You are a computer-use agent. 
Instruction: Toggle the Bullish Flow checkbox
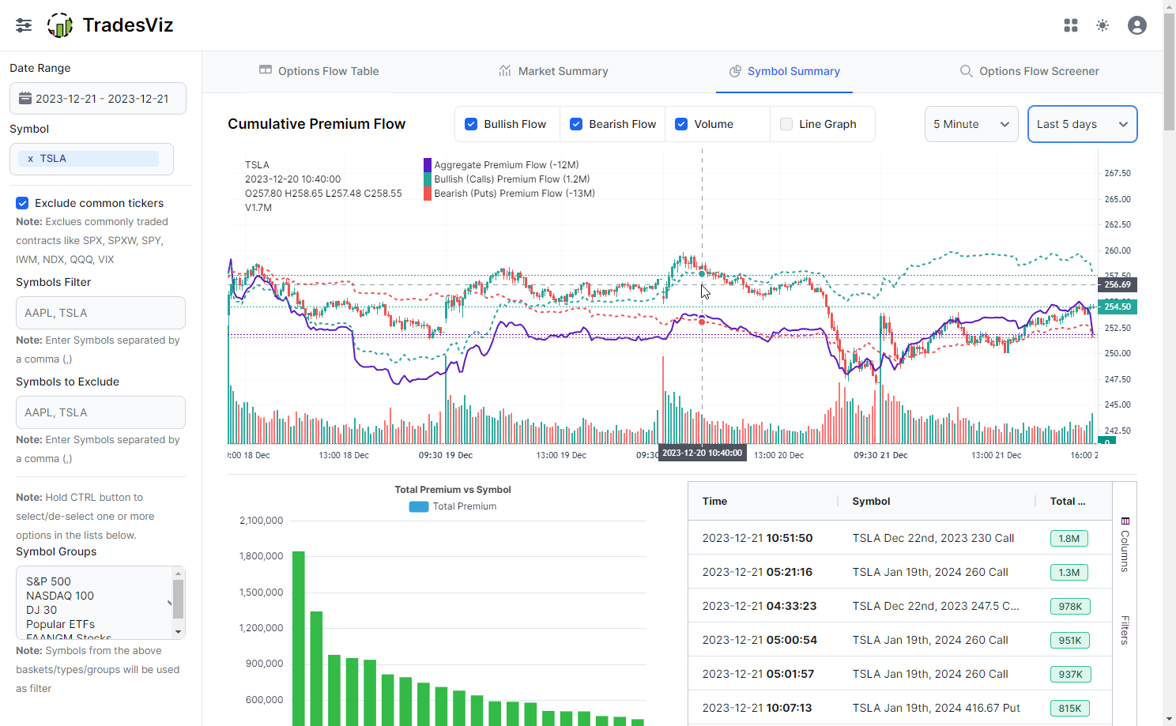(x=471, y=124)
